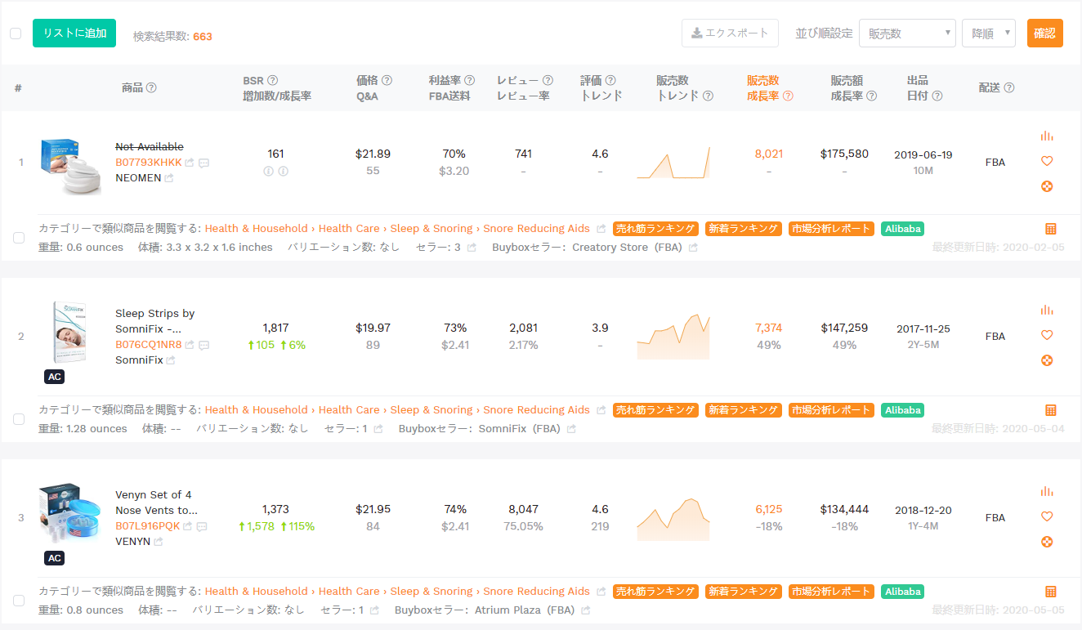1082x630 pixels.
Task: Open external link icon beside SomniFix brand
Action: point(171,360)
